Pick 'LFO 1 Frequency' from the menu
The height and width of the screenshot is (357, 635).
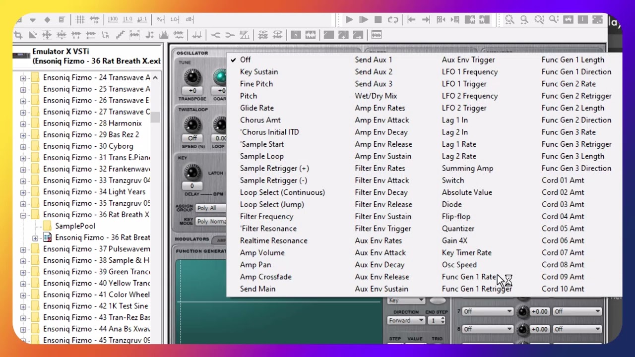470,72
